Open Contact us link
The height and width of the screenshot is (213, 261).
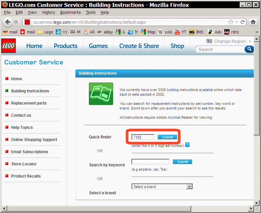(x=21, y=115)
